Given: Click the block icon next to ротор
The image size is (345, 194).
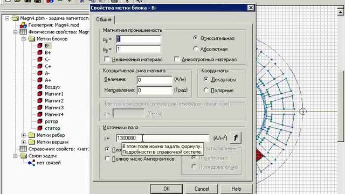Looking at the screenshot, I should [40, 121].
